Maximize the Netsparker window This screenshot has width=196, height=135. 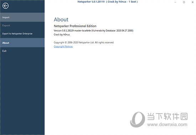coord(184,2)
